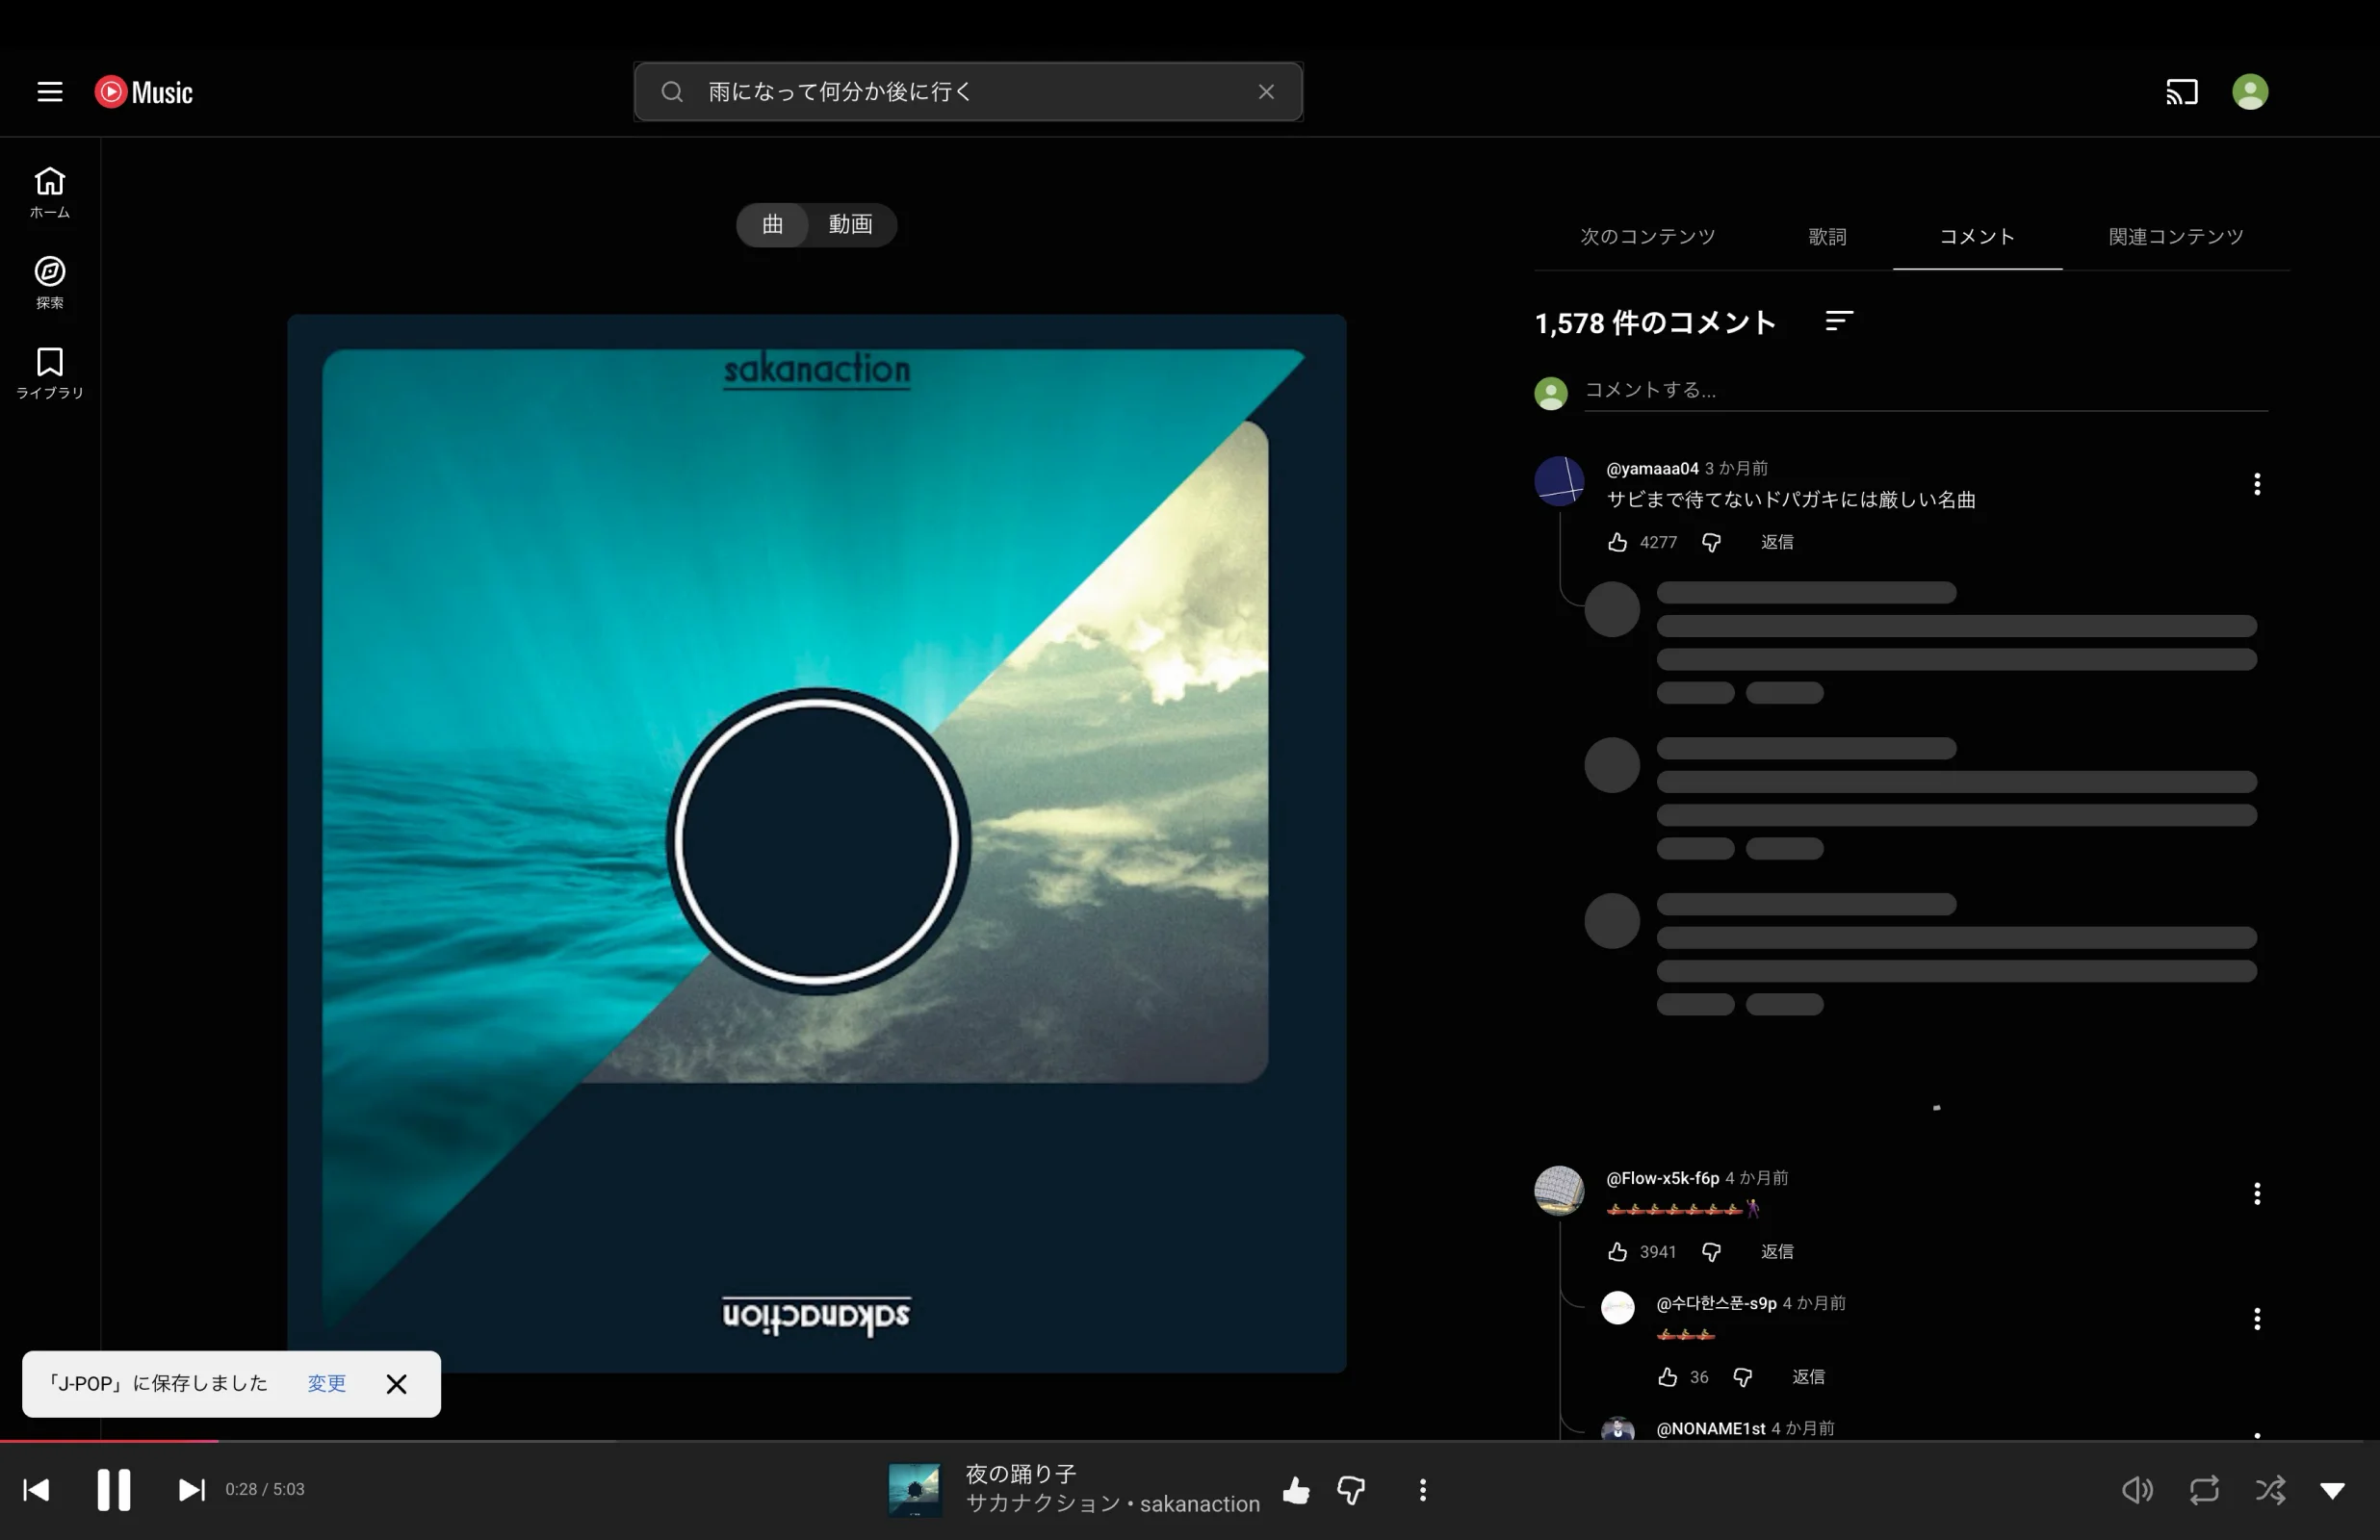Toggle repeat mode
Screen dimensions: 2380x1540
pos(2204,1491)
